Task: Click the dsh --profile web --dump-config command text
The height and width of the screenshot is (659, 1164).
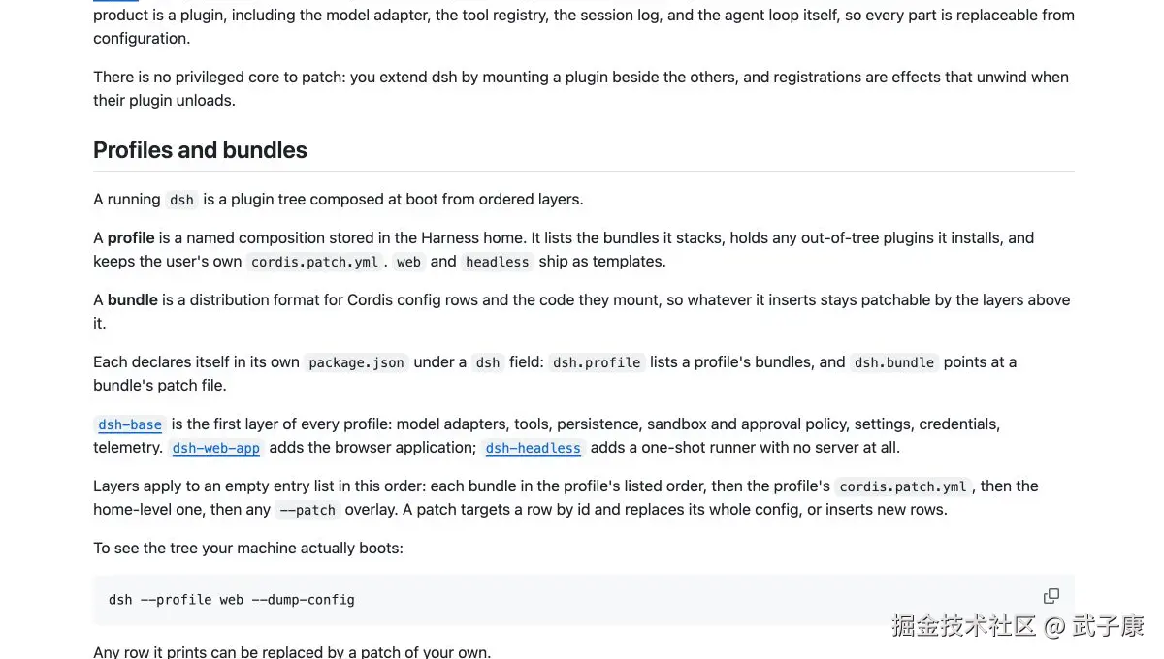Action: click(232, 600)
